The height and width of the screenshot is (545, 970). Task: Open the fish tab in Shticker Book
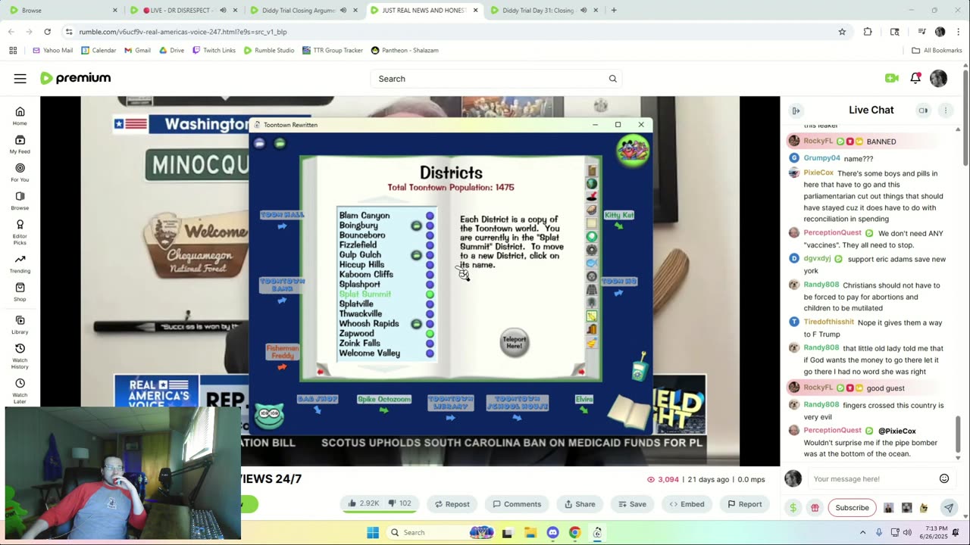coord(592,263)
